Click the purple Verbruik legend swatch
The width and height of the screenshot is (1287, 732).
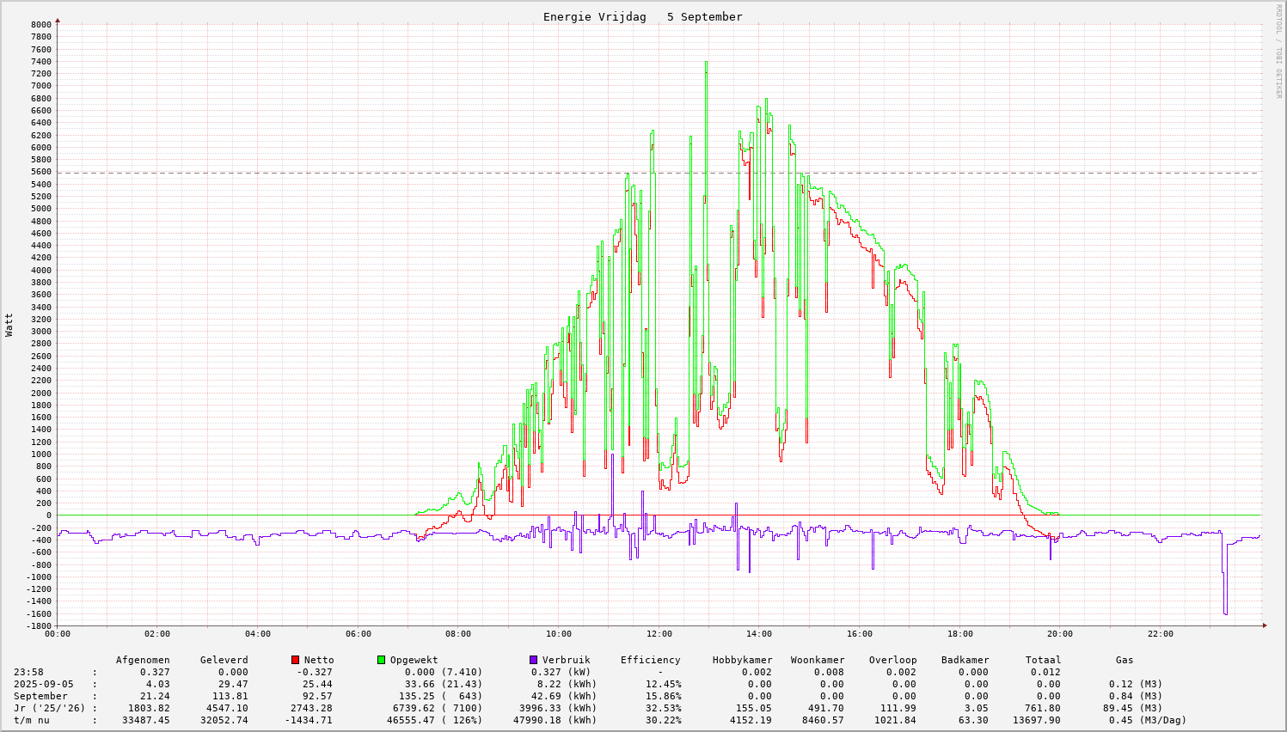point(534,660)
